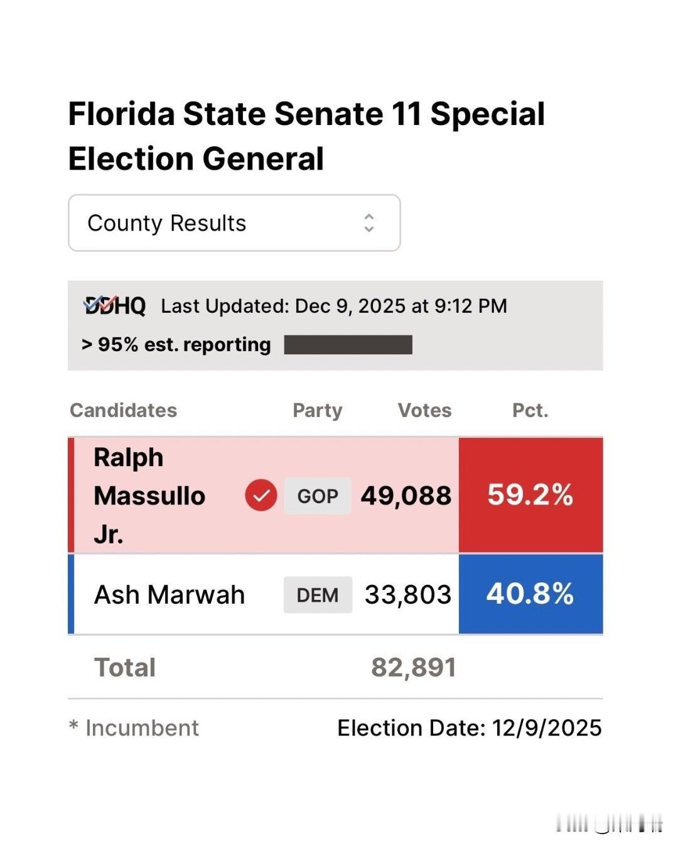678x848 pixels.
Task: Click the 49,088 vote count
Action: click(x=406, y=496)
